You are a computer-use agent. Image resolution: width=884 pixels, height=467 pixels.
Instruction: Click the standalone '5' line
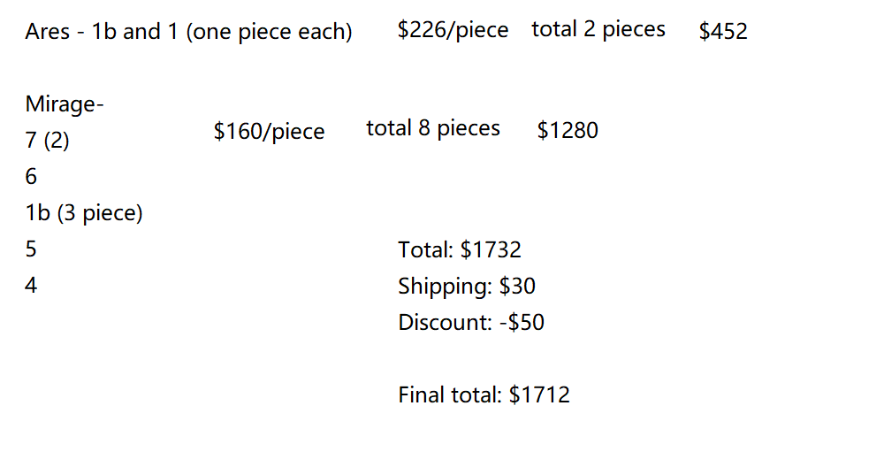pyautogui.click(x=32, y=249)
